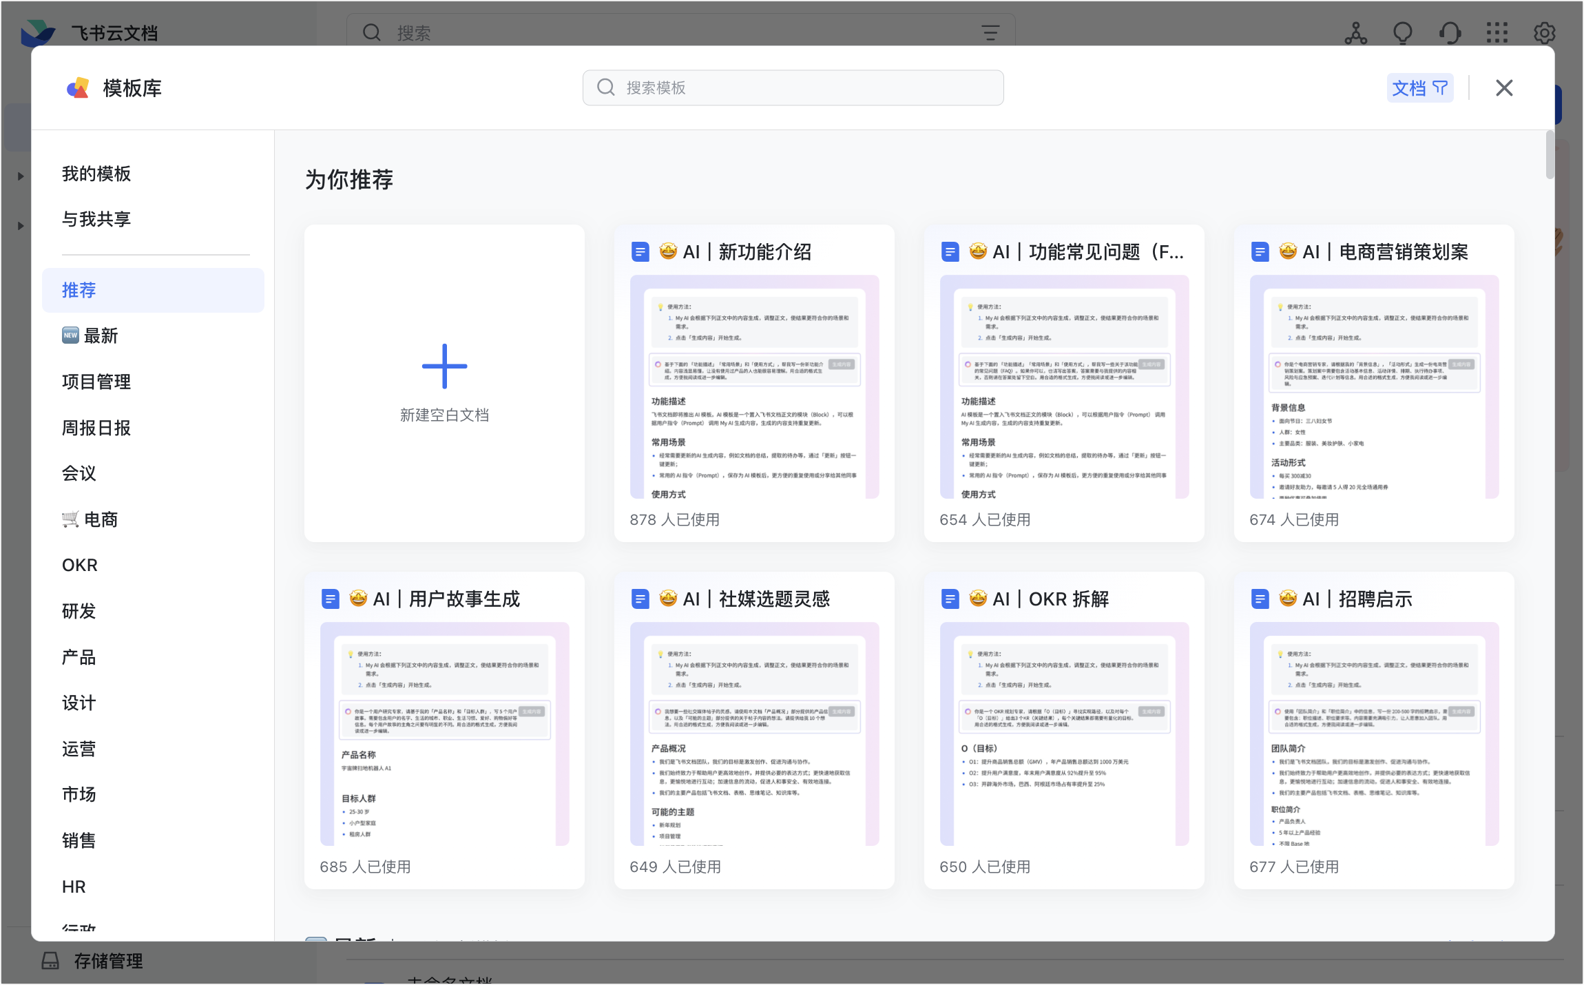Select the 项目管理 category

coord(153,382)
